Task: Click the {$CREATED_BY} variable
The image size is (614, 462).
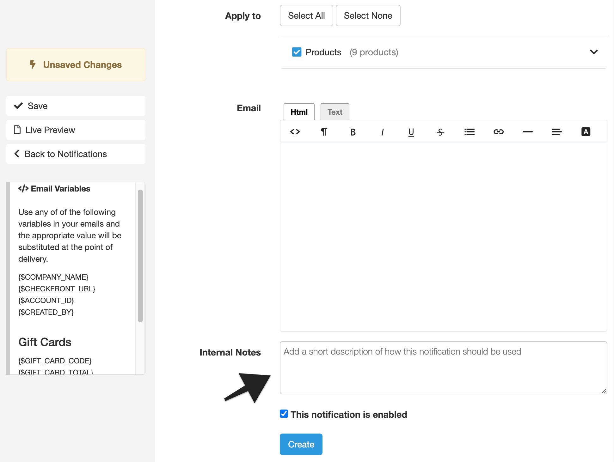Action: pos(46,312)
